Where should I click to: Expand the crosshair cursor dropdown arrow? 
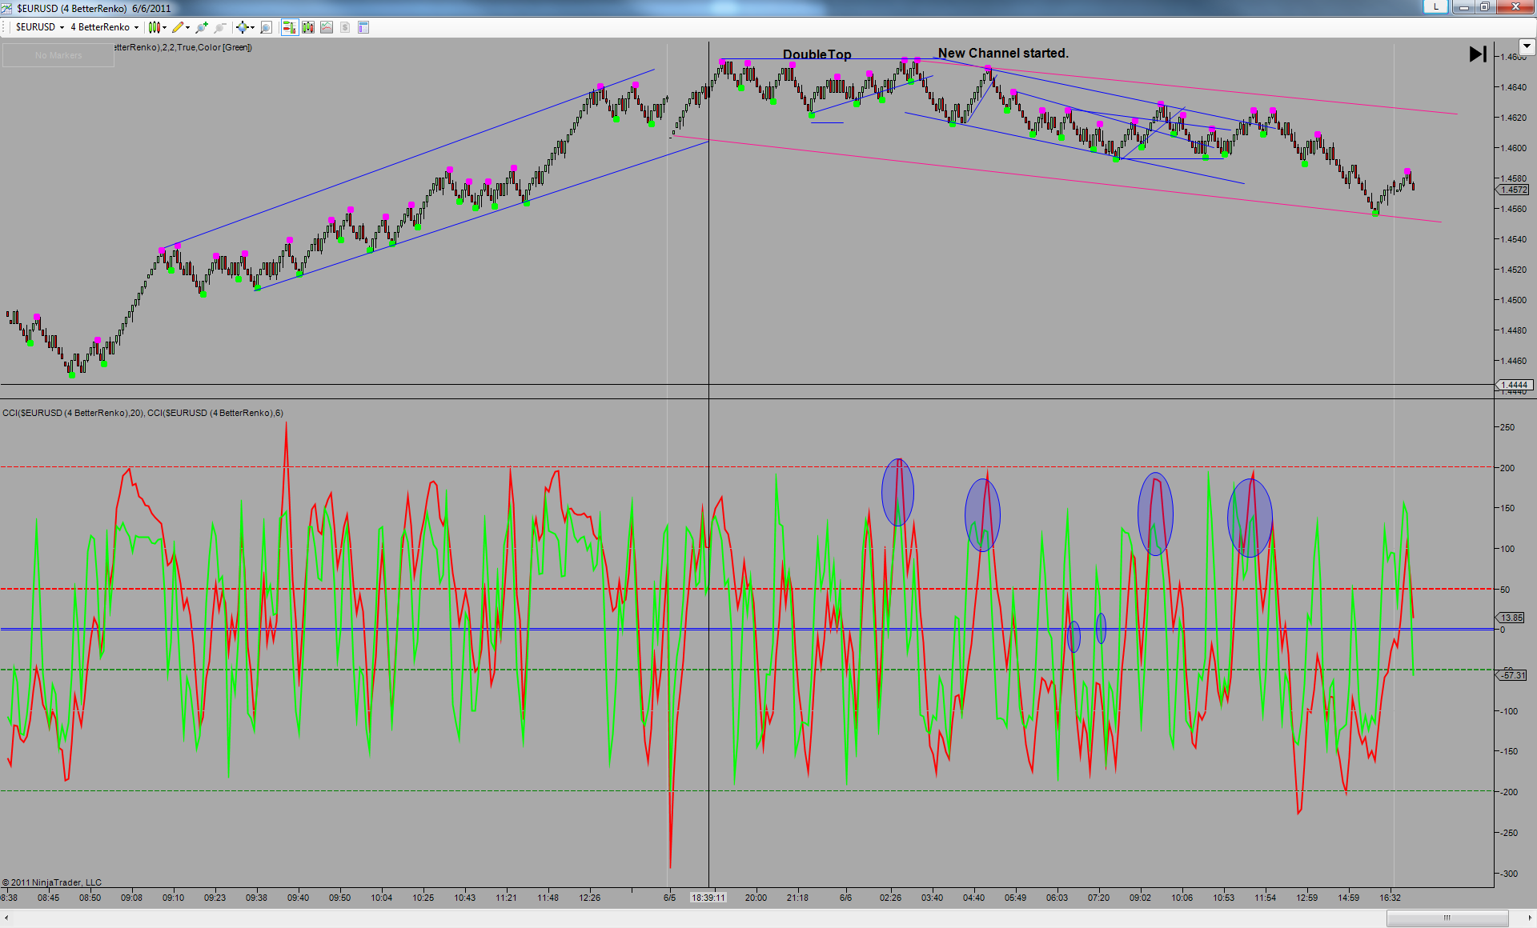tap(252, 27)
